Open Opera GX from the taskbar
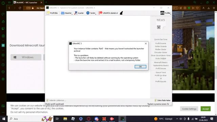217x122 pixels. tap(89, 119)
